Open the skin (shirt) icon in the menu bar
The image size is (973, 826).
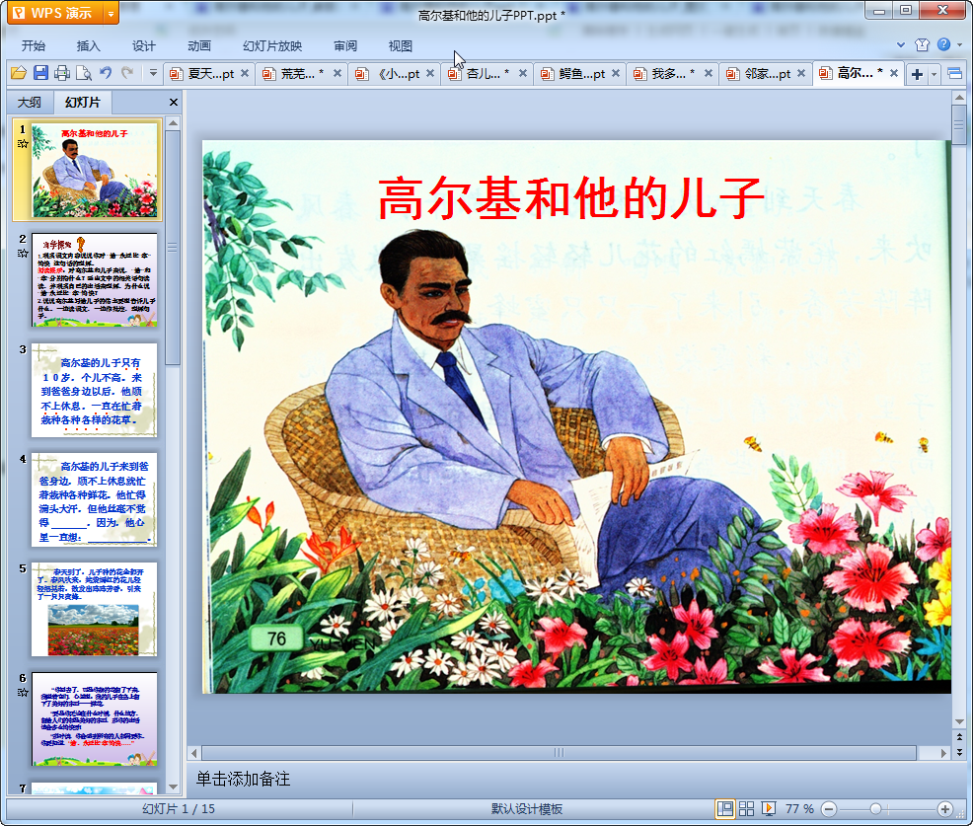[922, 44]
